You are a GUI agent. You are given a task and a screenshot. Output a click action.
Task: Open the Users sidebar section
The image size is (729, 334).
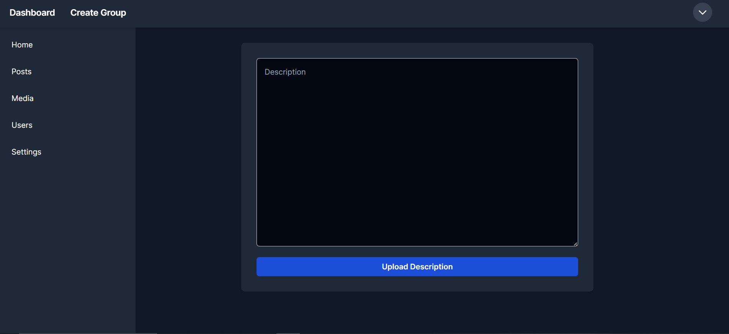point(22,125)
